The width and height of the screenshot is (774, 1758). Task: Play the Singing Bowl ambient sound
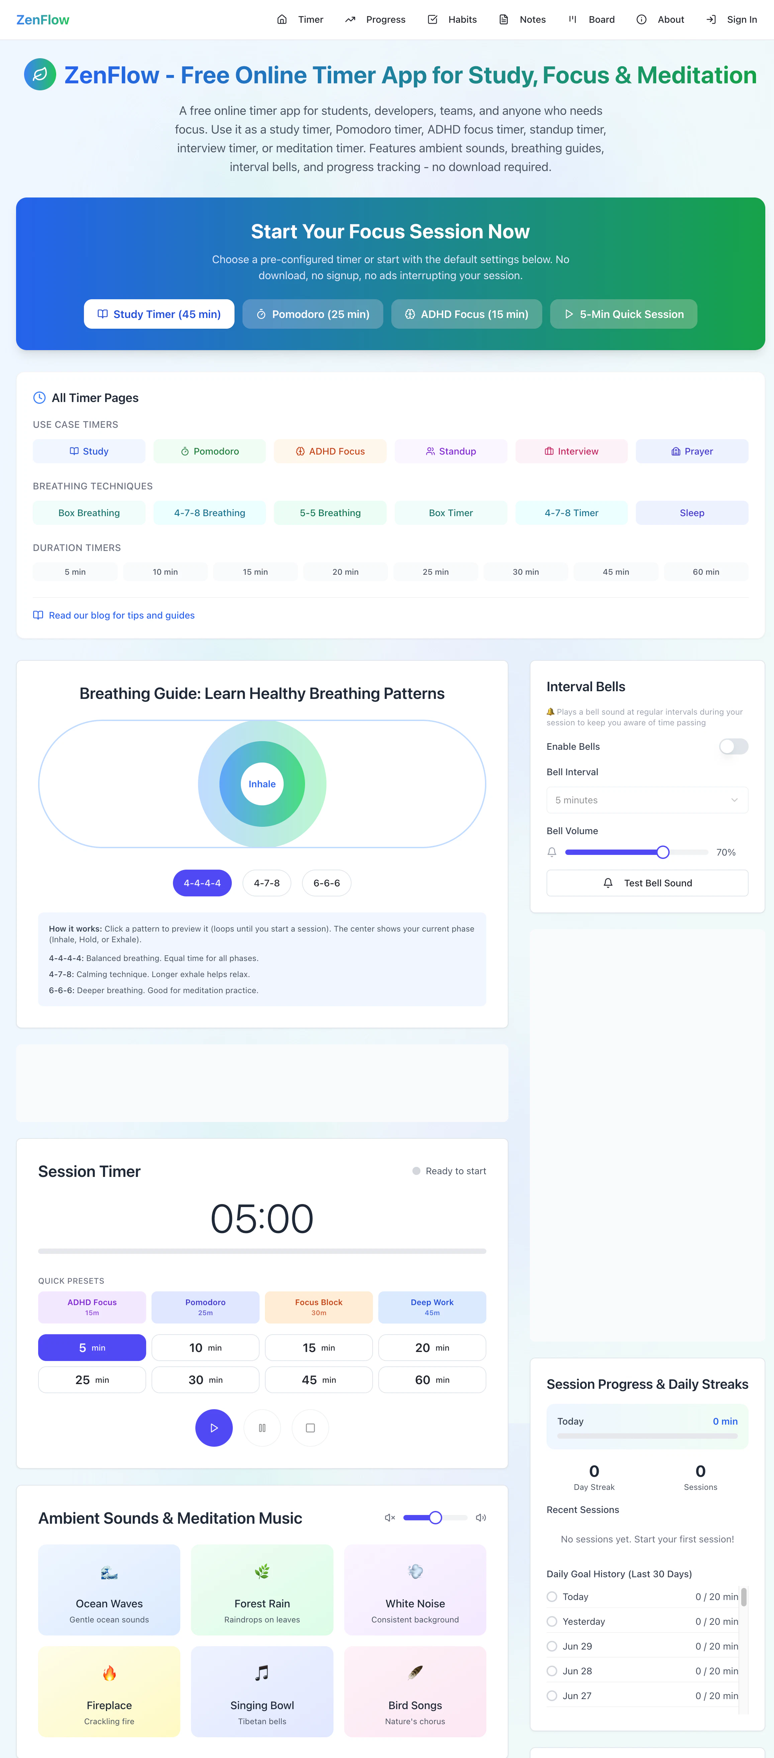[262, 1691]
